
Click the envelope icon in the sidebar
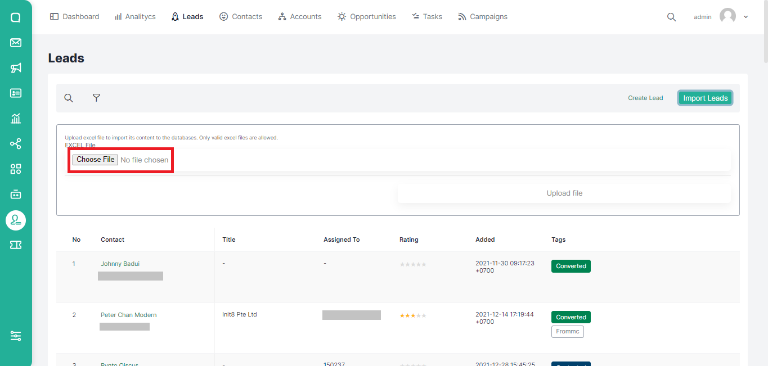point(16,43)
